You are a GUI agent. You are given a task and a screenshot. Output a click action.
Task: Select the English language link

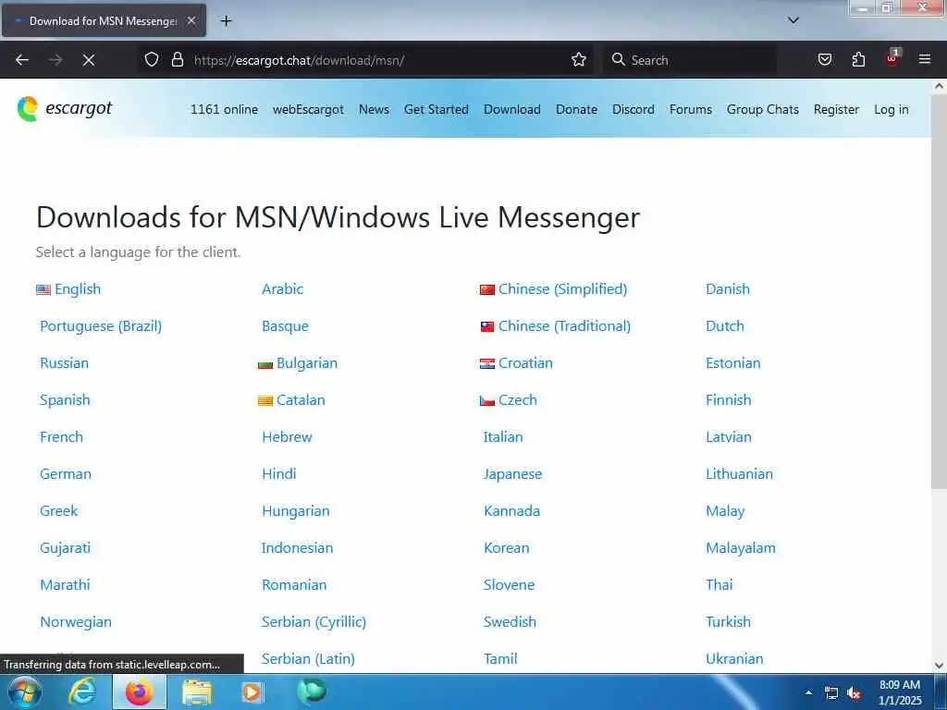(x=78, y=289)
